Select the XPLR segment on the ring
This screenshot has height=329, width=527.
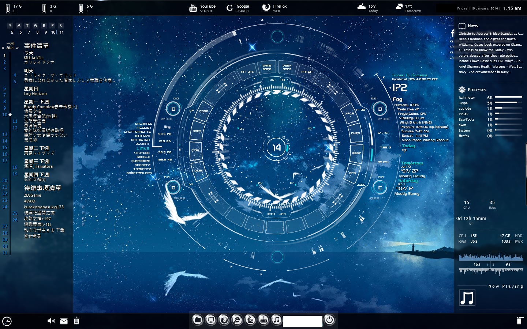[x=350, y=113]
